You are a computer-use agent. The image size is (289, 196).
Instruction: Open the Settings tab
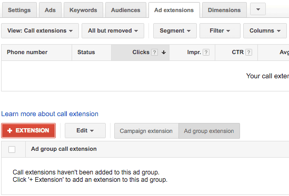19,10
